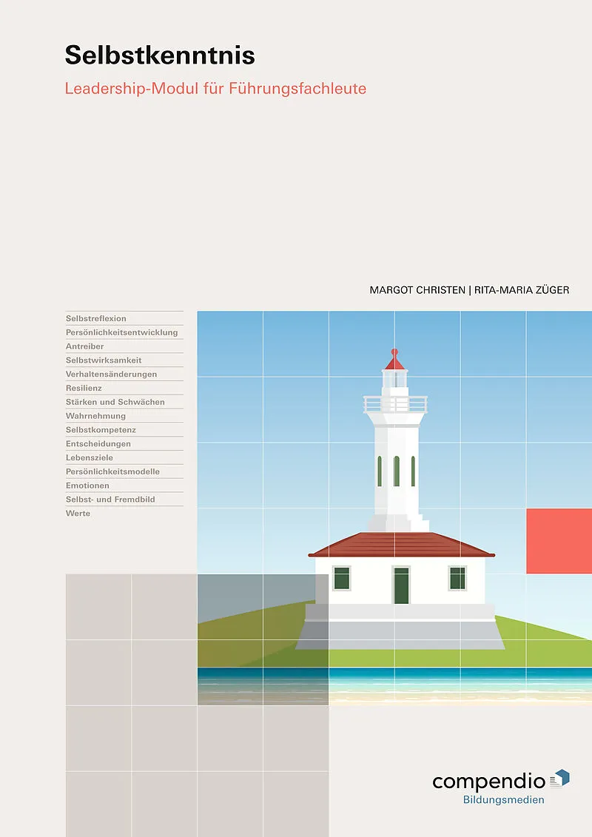
Task: Select the coral red square on the right
Action: (x=559, y=541)
